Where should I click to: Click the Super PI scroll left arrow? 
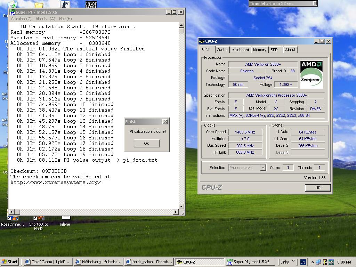pyautogui.click(x=11, y=212)
